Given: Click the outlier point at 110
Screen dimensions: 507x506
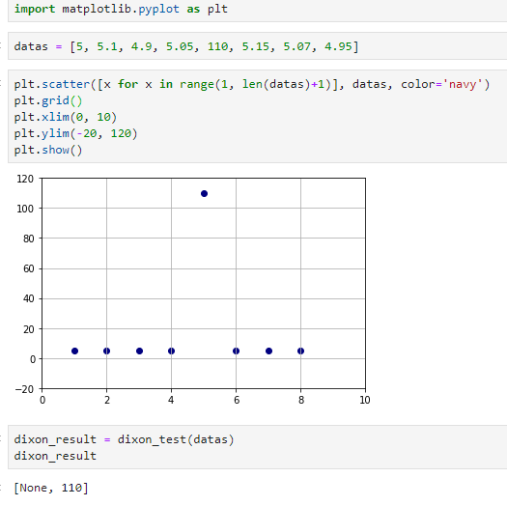Looking at the screenshot, I should click(x=204, y=194).
